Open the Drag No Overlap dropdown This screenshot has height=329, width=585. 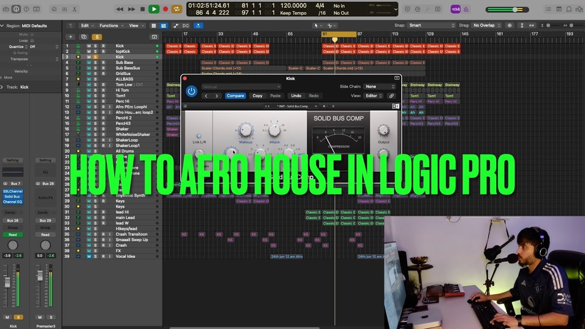tap(487, 26)
